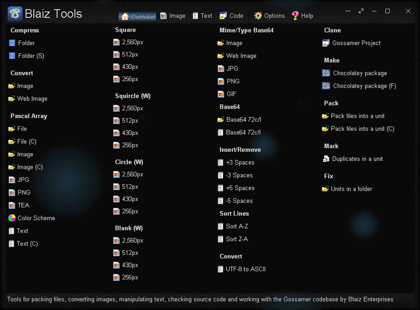Screen dimensions: 420x310
Task: Click the Pascal Array TEA picture icon
Action: (x=12, y=206)
